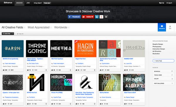
Task: Visit Typofonderie author link
Action: [x=106, y=64]
